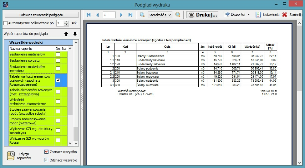Select the Wskaźniki techniczno-ekonomiczne report row

(32, 102)
